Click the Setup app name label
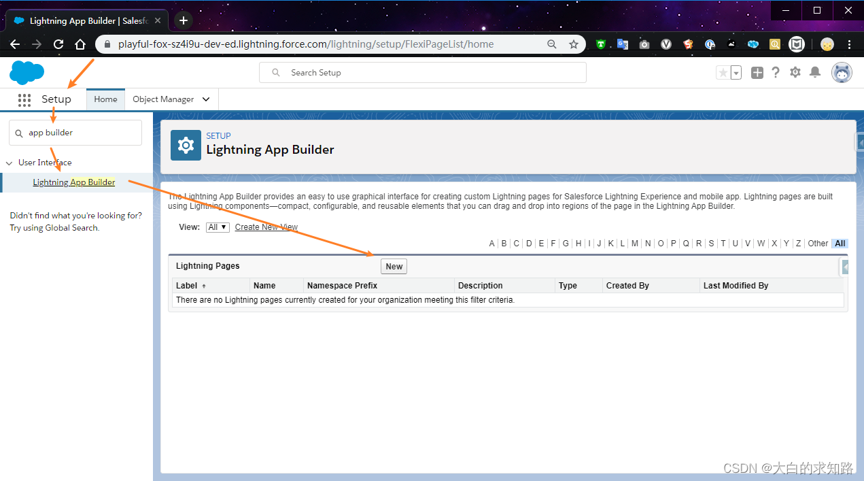 (x=56, y=99)
